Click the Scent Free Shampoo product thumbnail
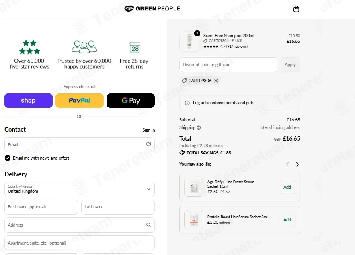Image resolution: width=355 pixels, height=255 pixels. click(189, 41)
